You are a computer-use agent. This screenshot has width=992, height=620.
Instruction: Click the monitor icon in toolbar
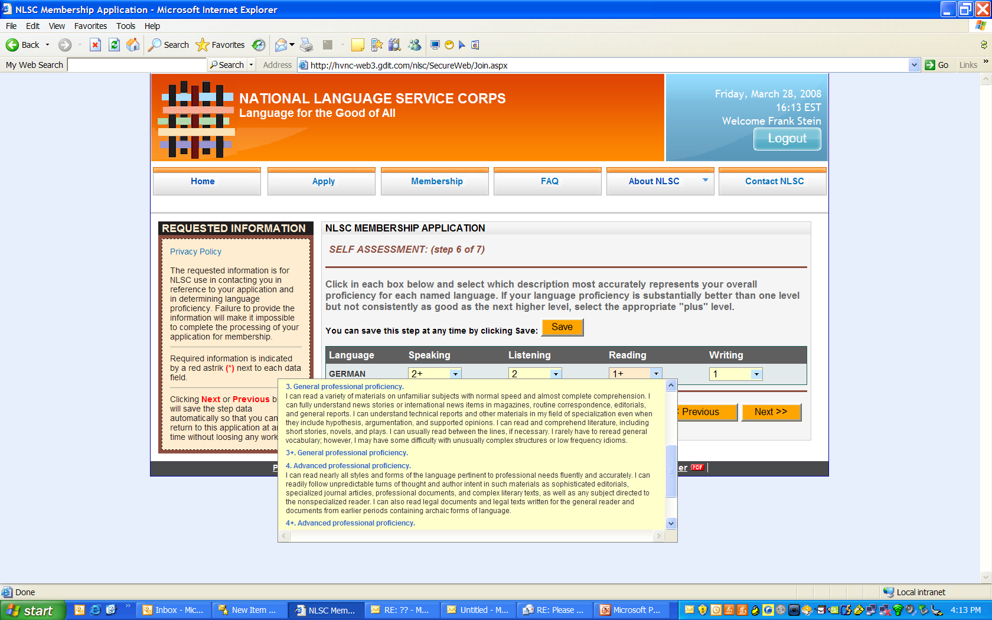click(435, 45)
